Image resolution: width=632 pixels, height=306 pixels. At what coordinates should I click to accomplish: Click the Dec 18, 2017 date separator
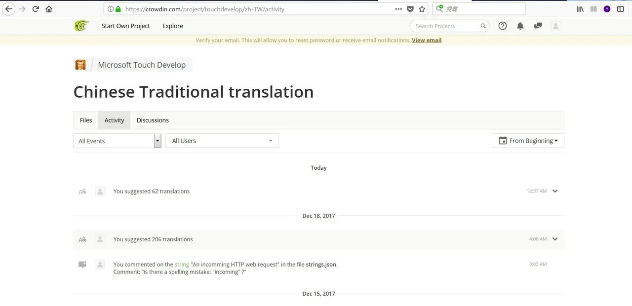(318, 216)
